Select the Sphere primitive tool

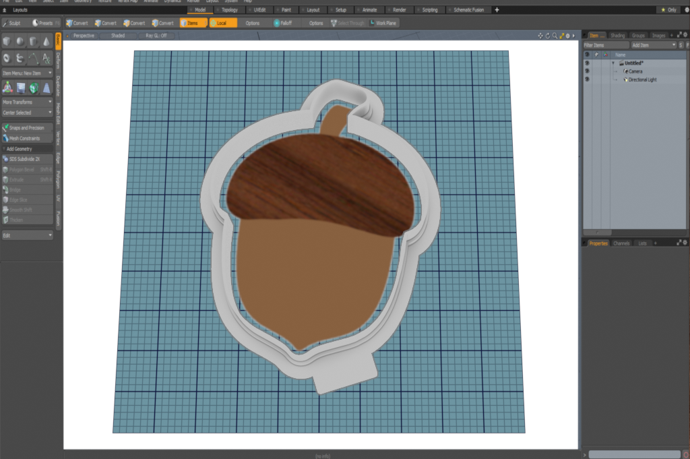click(x=19, y=42)
